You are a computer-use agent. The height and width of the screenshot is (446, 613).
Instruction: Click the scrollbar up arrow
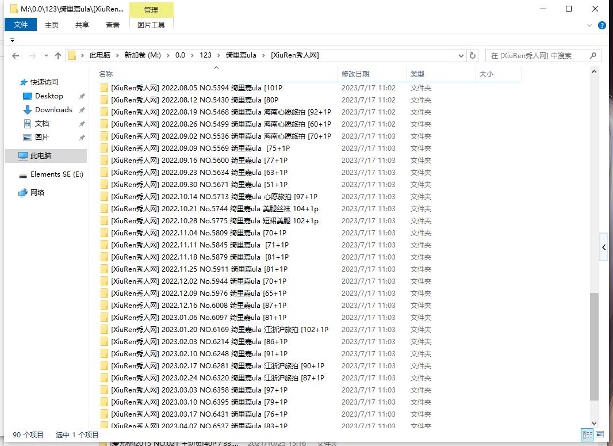(x=594, y=71)
